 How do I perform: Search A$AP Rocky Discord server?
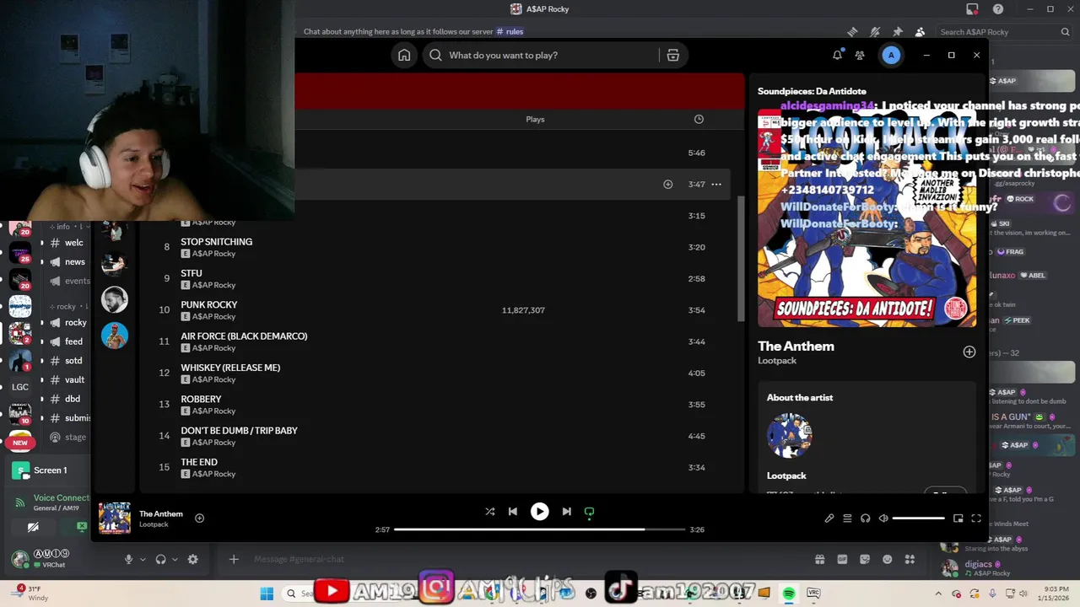pos(1004,32)
